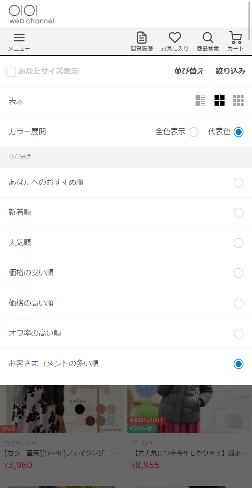
Task: Select the three-column small grid view icon
Action: [x=238, y=100]
